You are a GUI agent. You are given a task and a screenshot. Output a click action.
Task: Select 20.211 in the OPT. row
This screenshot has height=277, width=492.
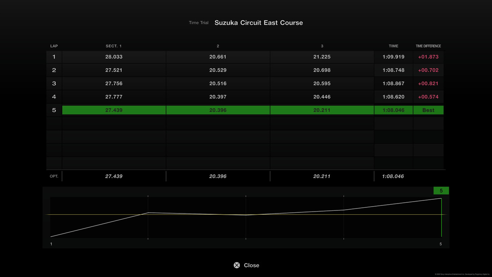click(322, 176)
